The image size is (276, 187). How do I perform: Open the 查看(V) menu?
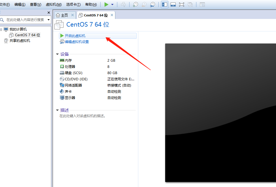35,5
